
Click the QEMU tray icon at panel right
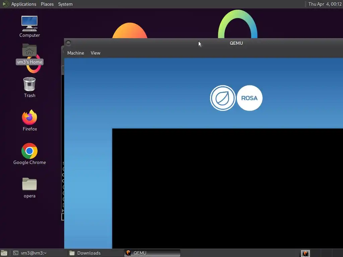[x=305, y=253]
